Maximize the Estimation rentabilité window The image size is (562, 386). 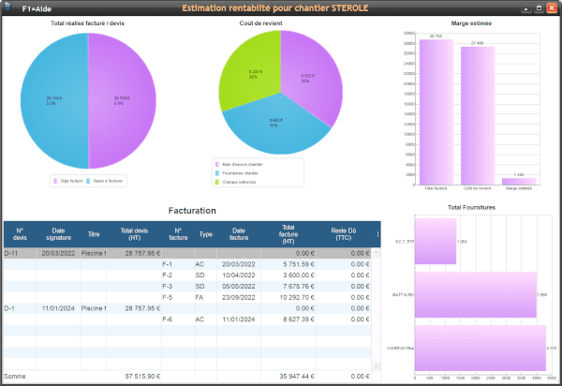tap(539, 7)
